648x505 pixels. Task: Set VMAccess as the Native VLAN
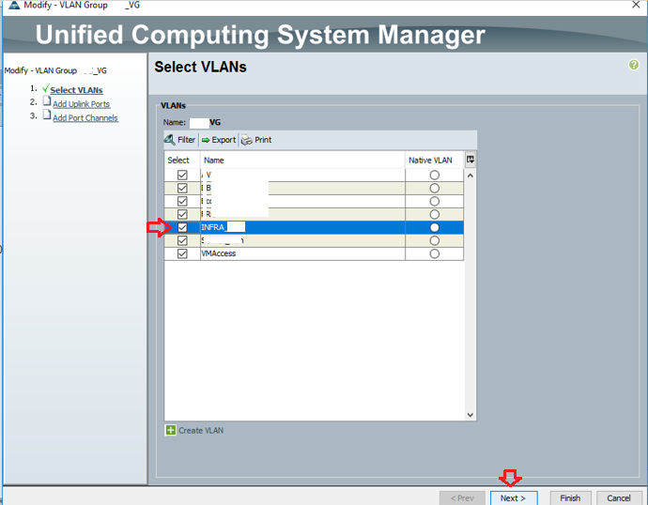click(x=434, y=253)
